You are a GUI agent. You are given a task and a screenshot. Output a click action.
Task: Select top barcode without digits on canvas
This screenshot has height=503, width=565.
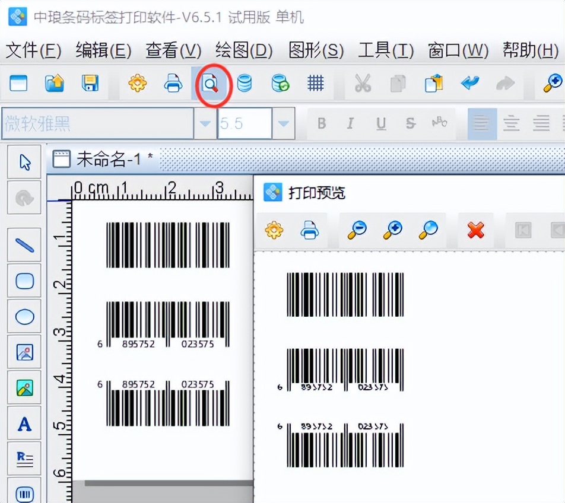(168, 245)
